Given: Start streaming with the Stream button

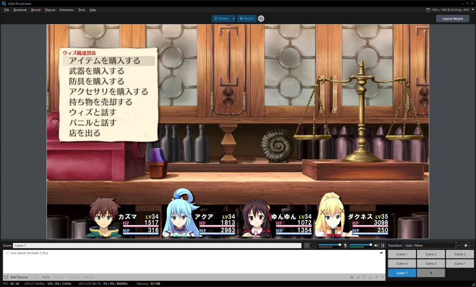Looking at the screenshot, I should coord(222,19).
